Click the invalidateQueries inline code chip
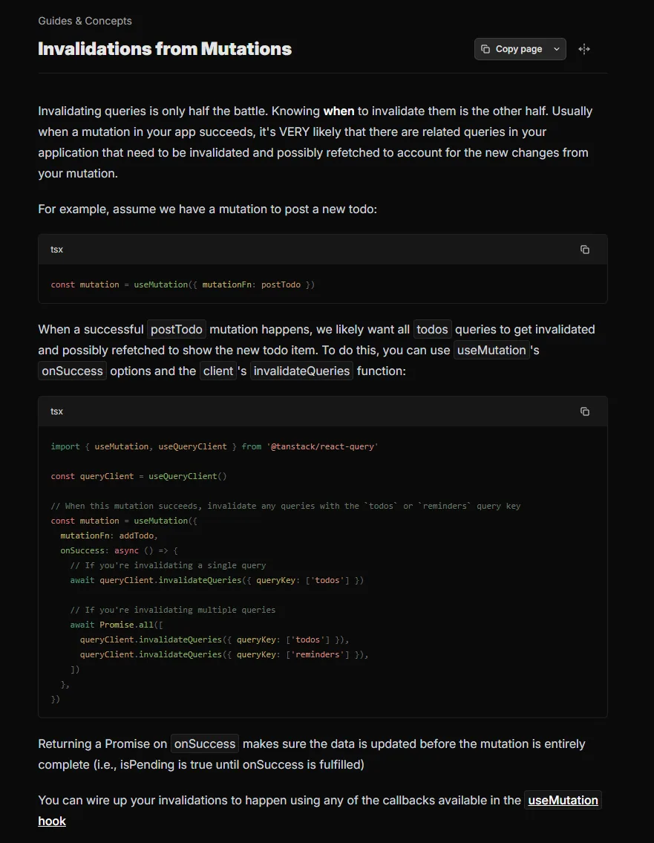The image size is (654, 843). (x=301, y=370)
